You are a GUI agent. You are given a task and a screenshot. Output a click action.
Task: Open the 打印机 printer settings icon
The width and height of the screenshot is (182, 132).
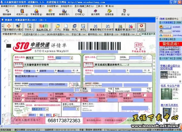[80, 12]
